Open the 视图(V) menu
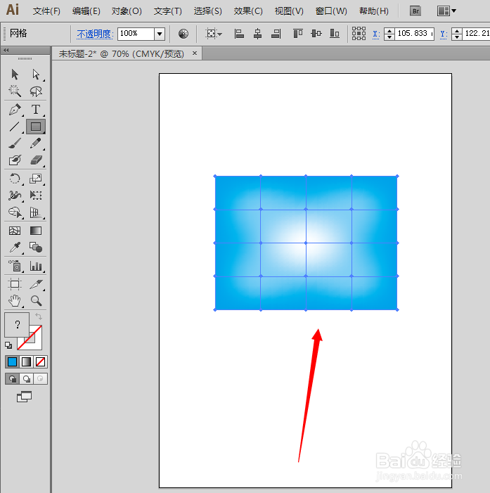The image size is (490, 493). tap(289, 11)
